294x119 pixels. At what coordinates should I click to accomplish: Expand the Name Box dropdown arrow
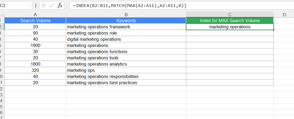coord(30,6)
